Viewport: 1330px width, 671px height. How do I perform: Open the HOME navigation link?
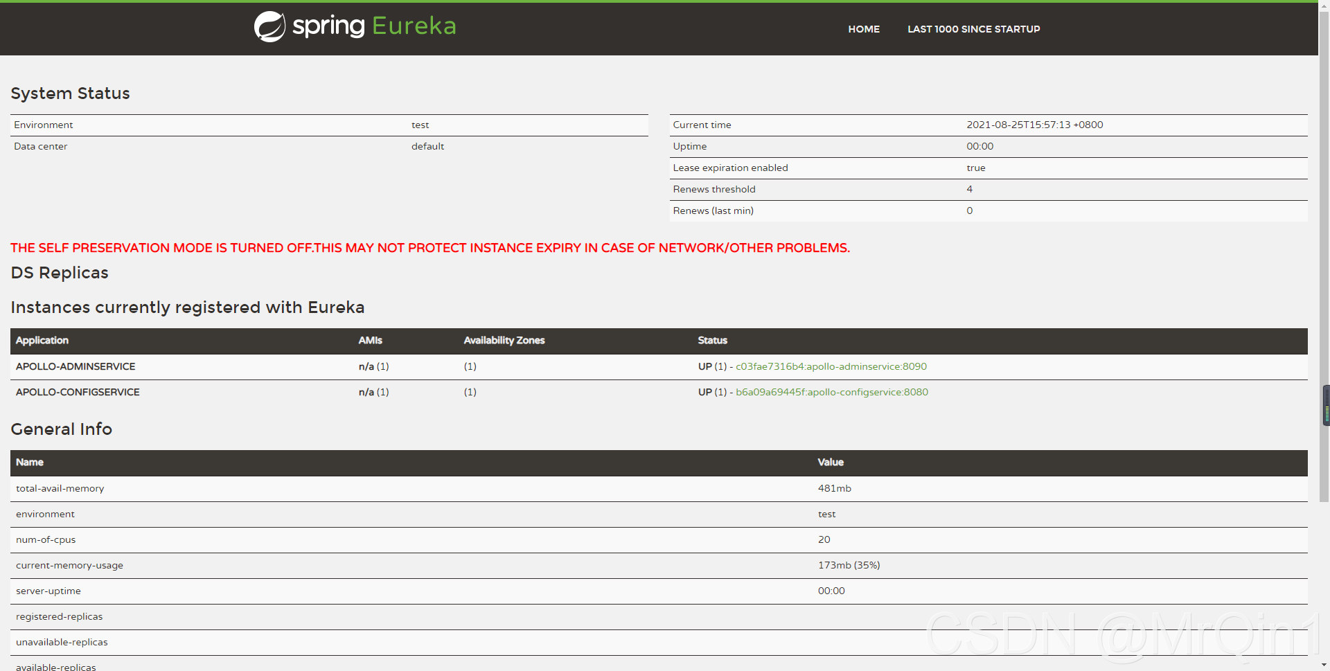(864, 29)
